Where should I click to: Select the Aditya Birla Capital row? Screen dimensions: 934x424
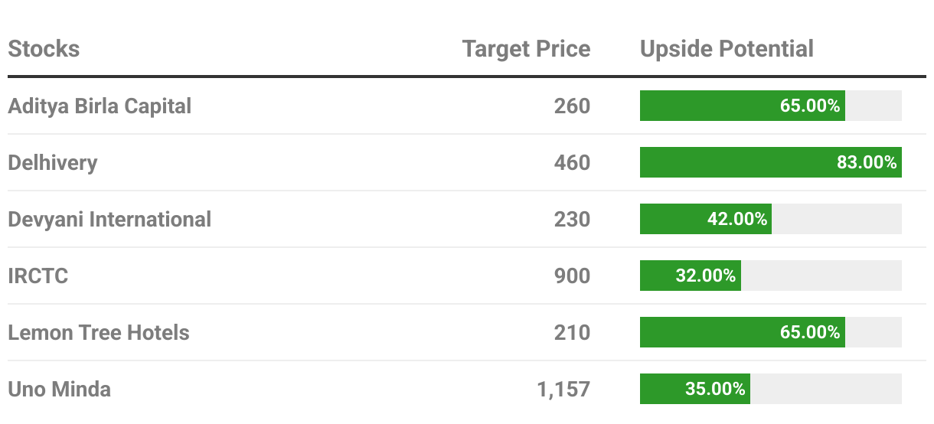point(467,106)
